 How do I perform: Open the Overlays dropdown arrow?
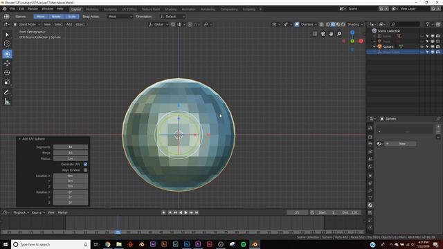(x=316, y=25)
